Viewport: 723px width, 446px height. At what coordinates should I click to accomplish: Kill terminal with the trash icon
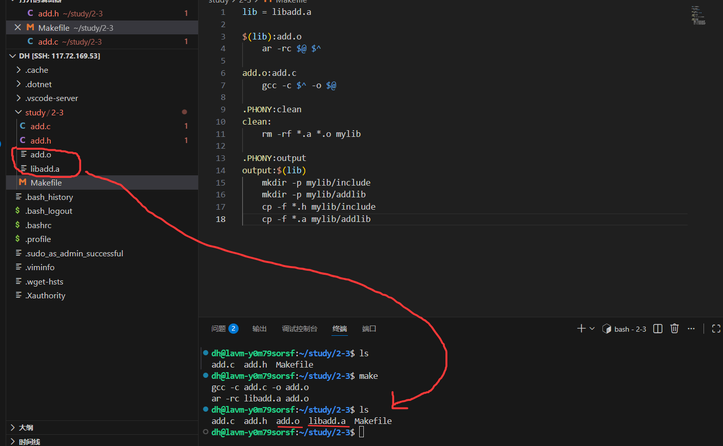675,329
